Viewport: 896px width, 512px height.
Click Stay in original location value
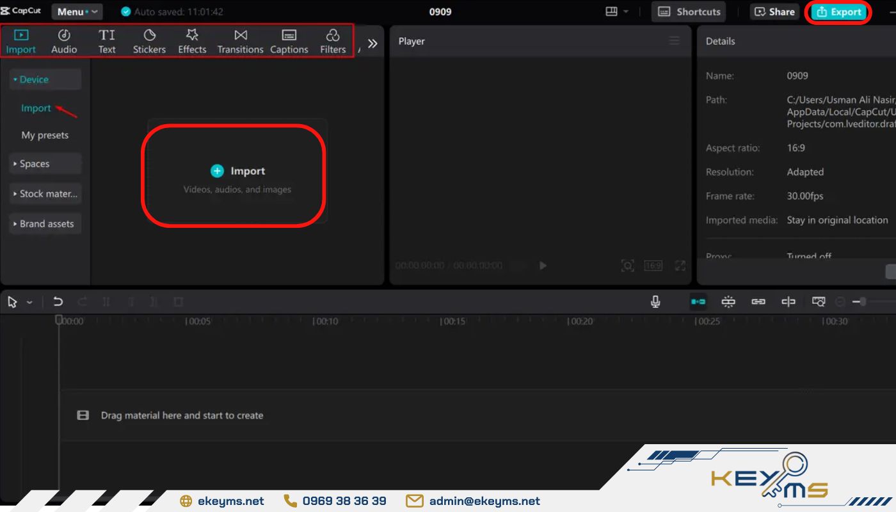(x=837, y=220)
